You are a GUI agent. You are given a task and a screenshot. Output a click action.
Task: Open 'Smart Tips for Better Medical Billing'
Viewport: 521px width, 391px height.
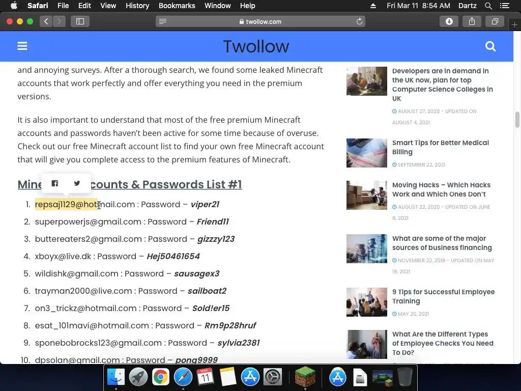[440, 147]
